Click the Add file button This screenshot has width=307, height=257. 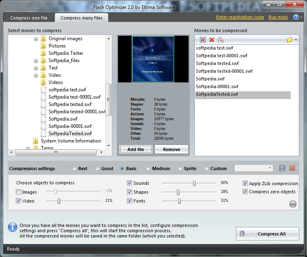[136, 149]
